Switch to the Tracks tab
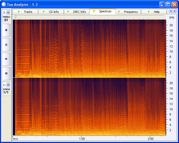 click(x=25, y=12)
